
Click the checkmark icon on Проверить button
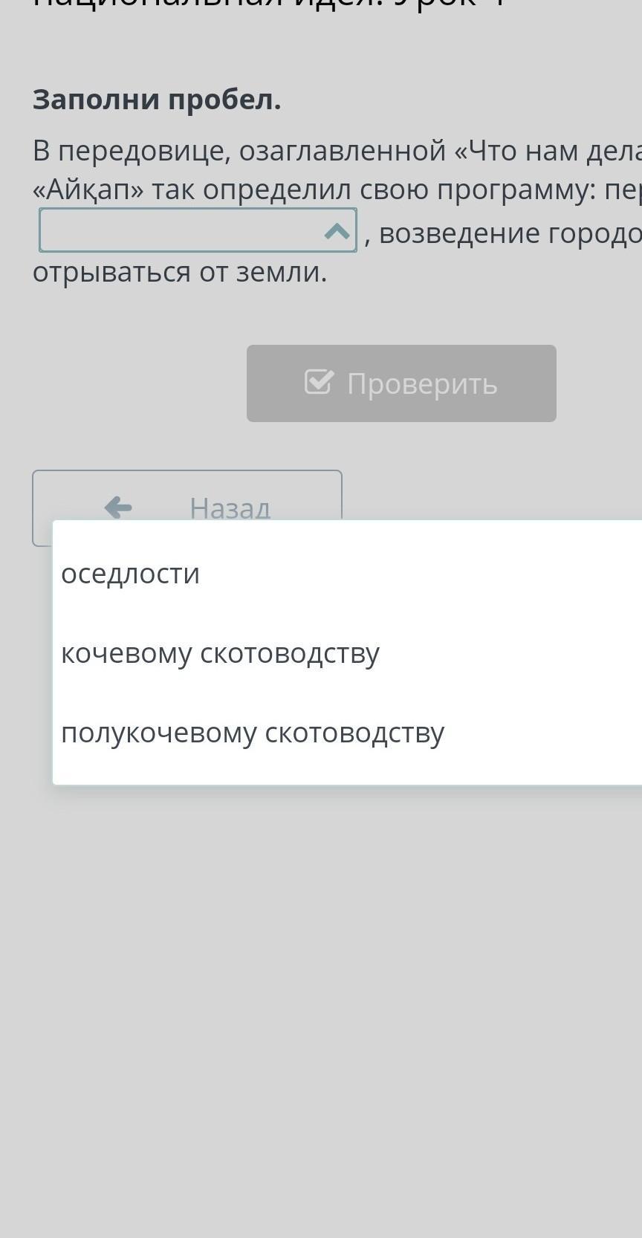(x=319, y=382)
